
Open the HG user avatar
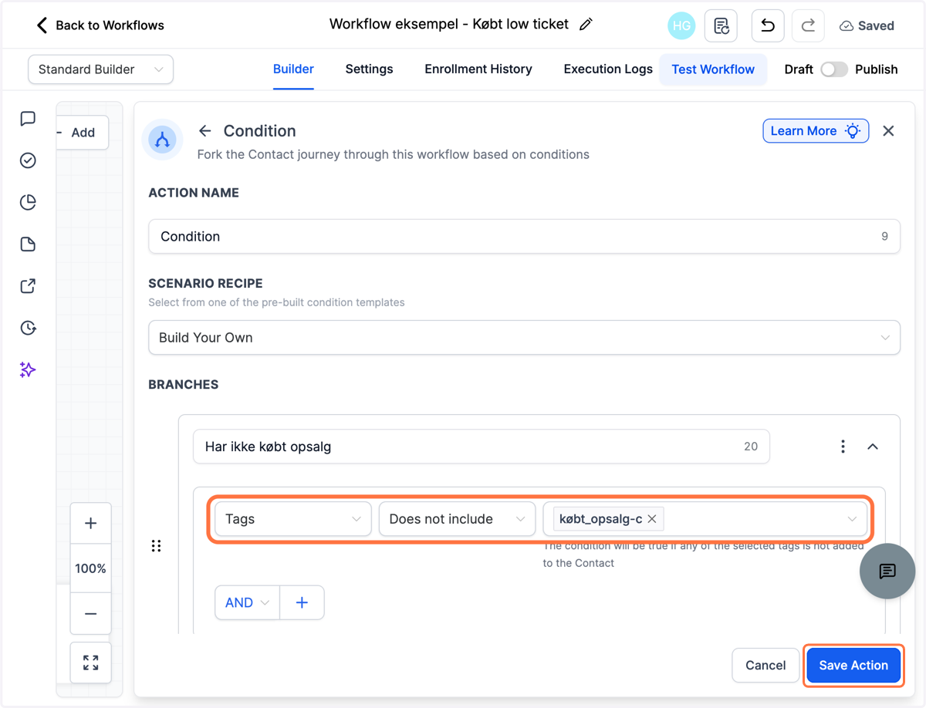point(681,25)
